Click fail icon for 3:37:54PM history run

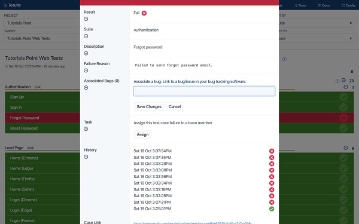pyautogui.click(x=272, y=151)
